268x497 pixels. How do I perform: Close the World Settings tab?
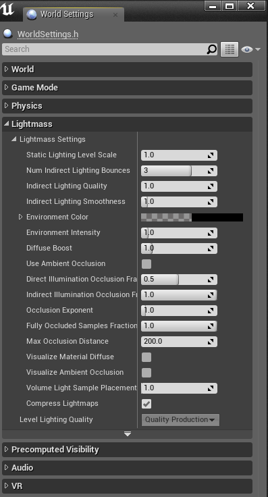coord(115,15)
